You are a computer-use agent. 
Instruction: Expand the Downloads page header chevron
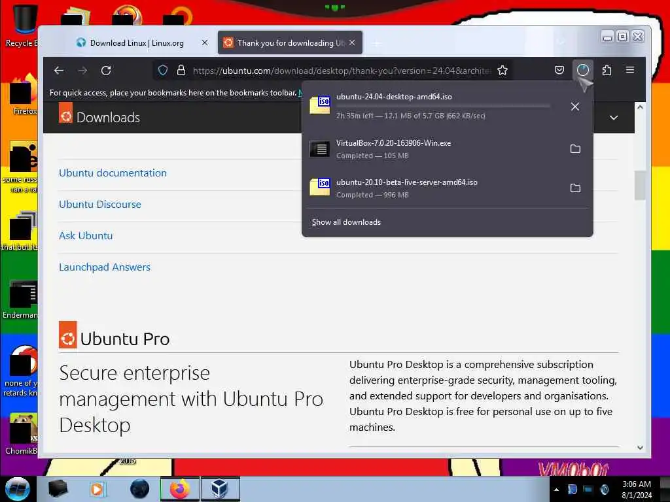coord(614,118)
